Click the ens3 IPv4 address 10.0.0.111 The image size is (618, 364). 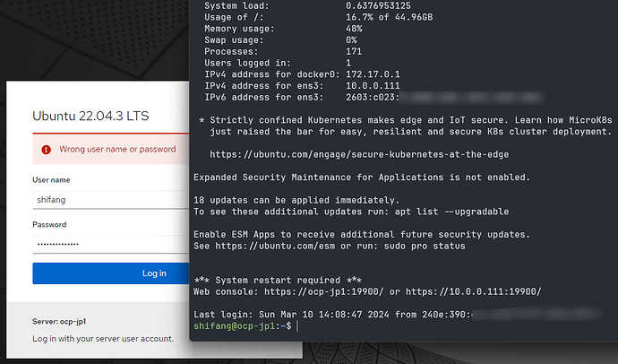[373, 86]
